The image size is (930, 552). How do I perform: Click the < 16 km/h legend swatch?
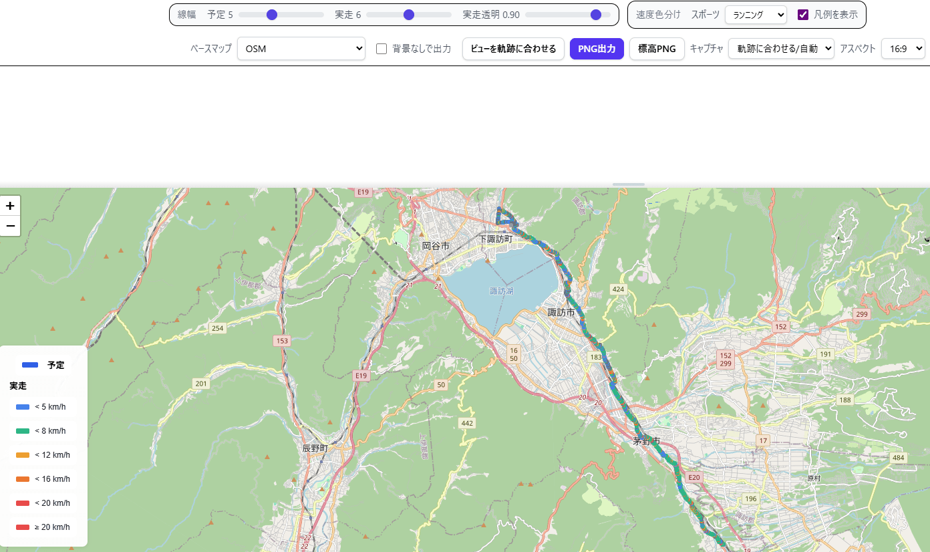[x=23, y=479]
